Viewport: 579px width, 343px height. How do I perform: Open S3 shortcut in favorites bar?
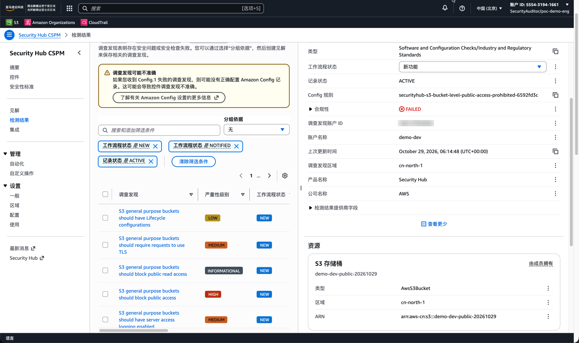12,22
